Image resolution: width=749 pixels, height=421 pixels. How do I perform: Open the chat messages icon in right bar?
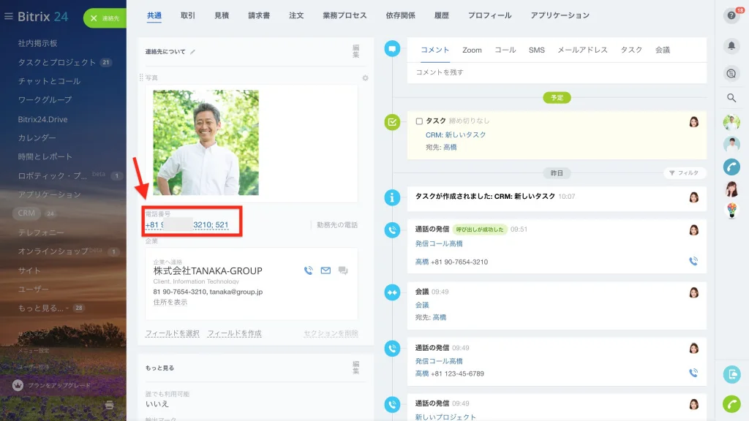[731, 74]
